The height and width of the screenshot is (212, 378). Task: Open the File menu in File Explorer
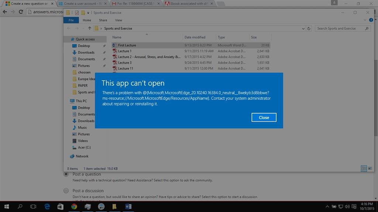[x=71, y=20]
